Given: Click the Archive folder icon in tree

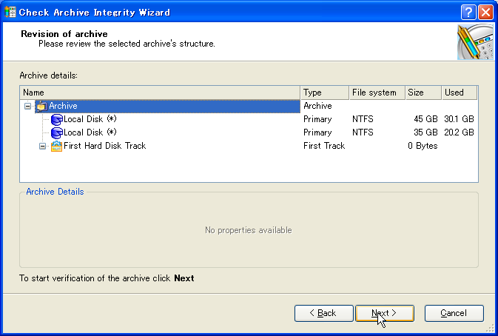Looking at the screenshot, I should 41,106.
